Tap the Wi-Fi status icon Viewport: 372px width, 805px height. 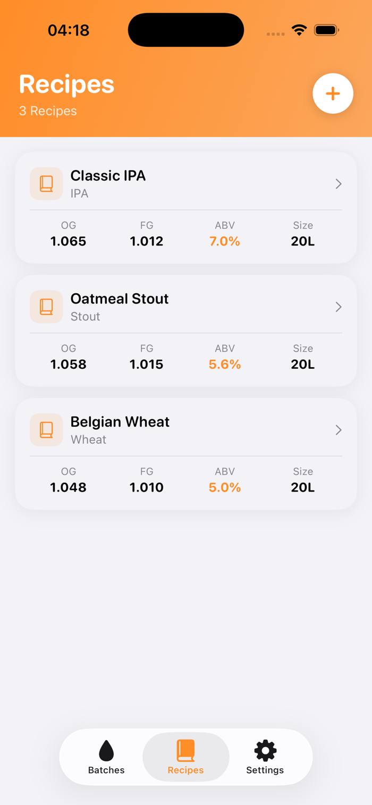[x=300, y=30]
